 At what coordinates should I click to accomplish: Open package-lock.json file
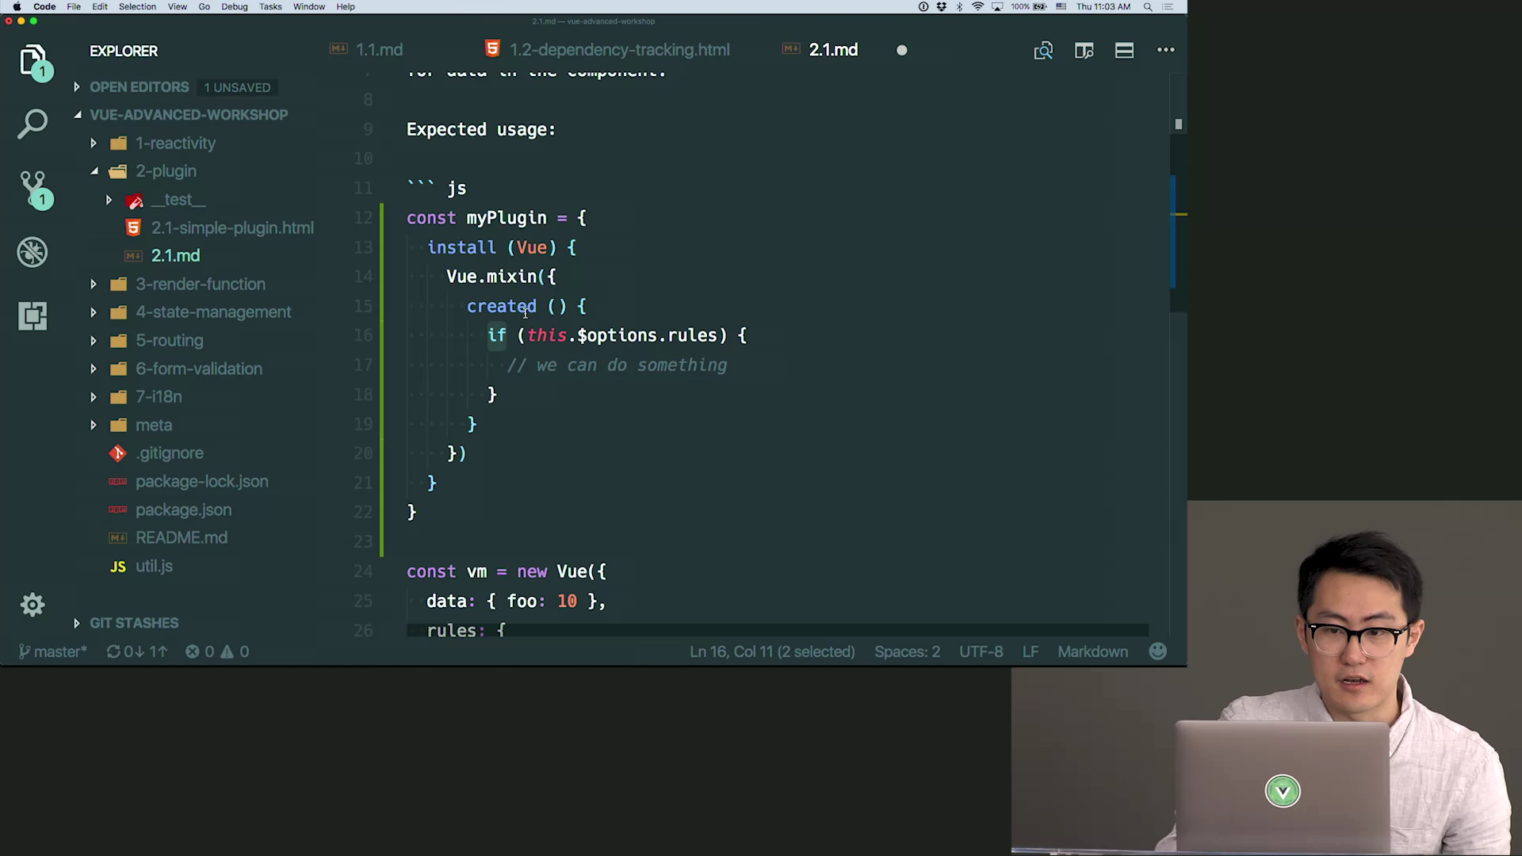tap(201, 482)
